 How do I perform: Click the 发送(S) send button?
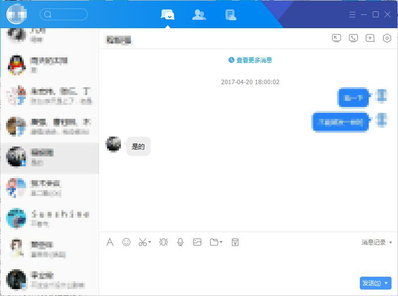(x=371, y=283)
